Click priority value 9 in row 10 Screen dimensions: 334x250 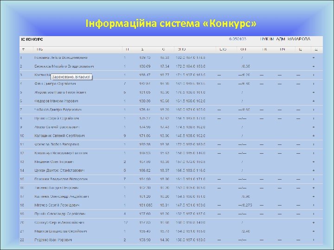click(x=125, y=136)
